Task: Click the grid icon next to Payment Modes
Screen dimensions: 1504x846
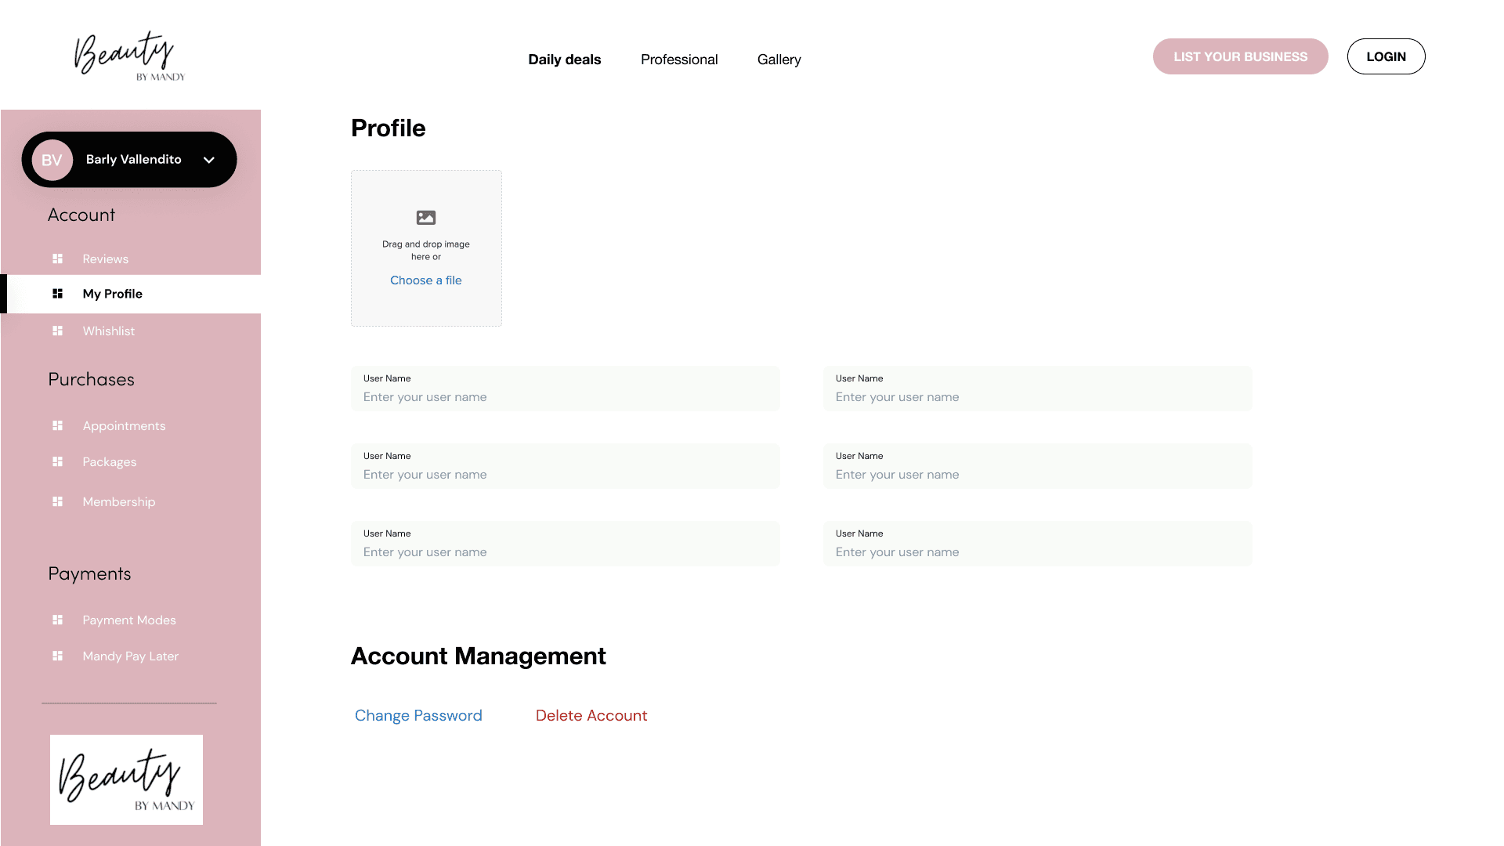Action: [57, 620]
